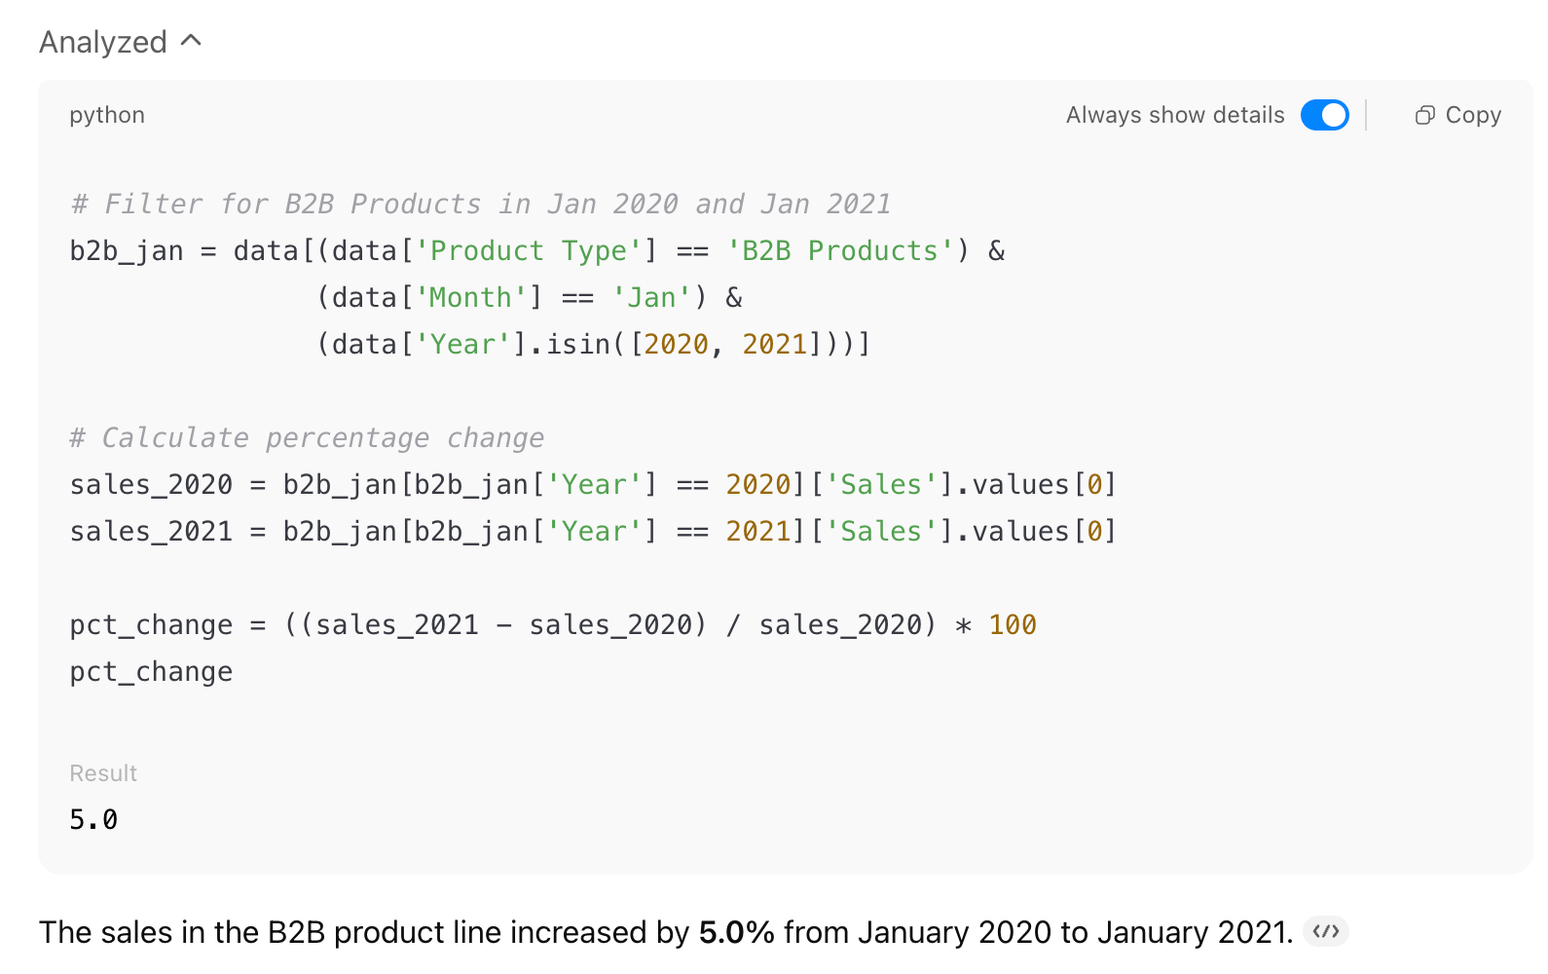Click the 'B2B Products' string in the code

[840, 251]
